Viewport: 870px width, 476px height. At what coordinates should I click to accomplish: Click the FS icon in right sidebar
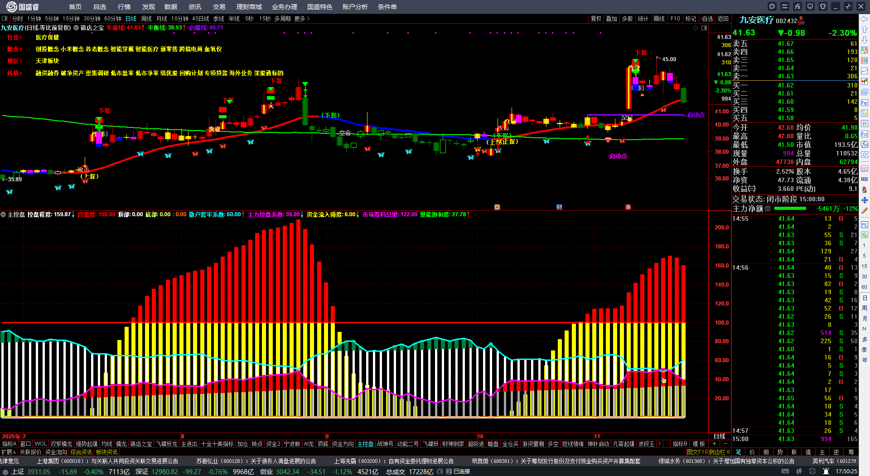click(x=865, y=224)
